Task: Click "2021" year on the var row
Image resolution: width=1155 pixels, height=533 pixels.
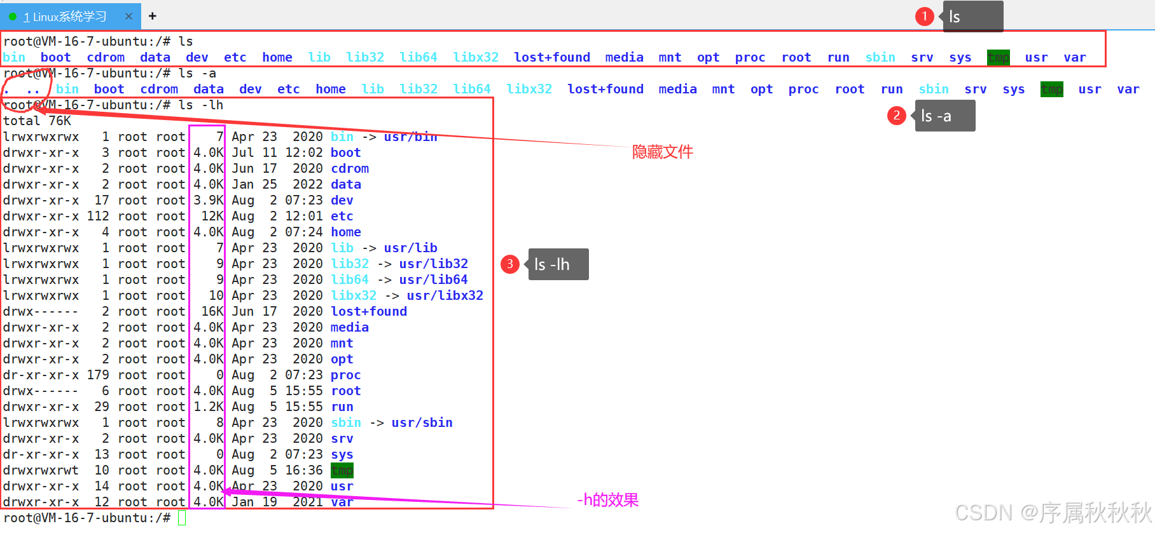Action: tap(308, 502)
